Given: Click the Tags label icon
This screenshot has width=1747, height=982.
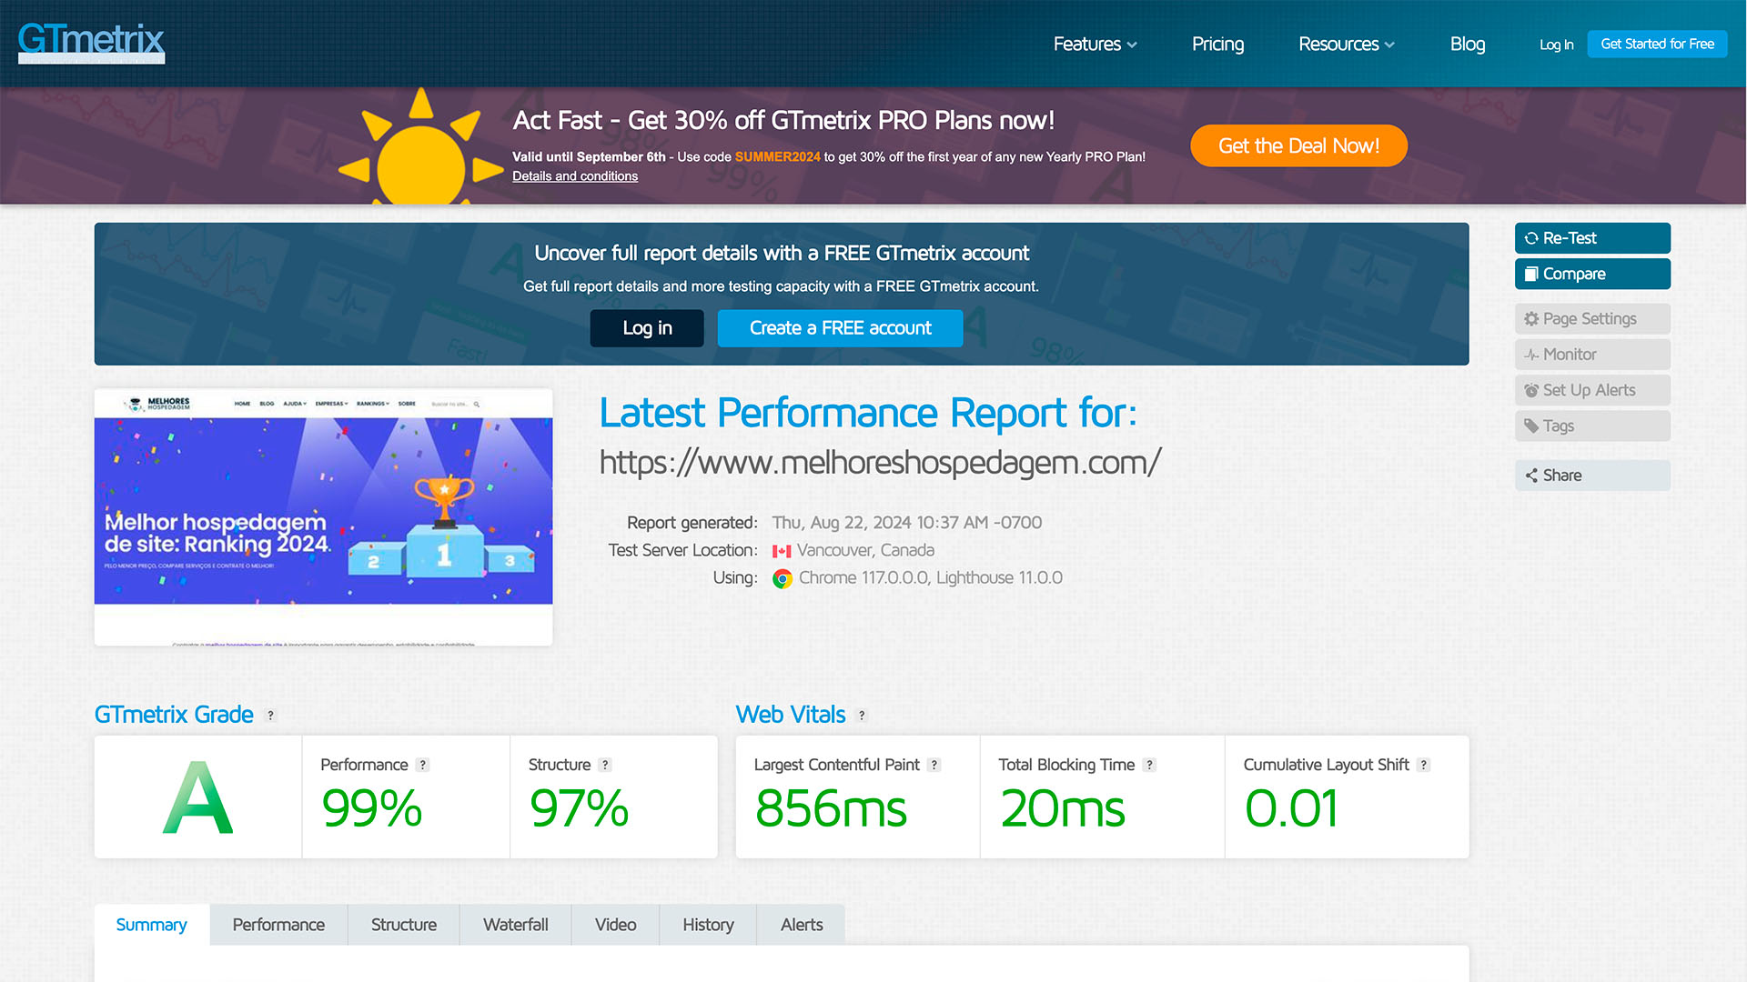Looking at the screenshot, I should [x=1531, y=426].
